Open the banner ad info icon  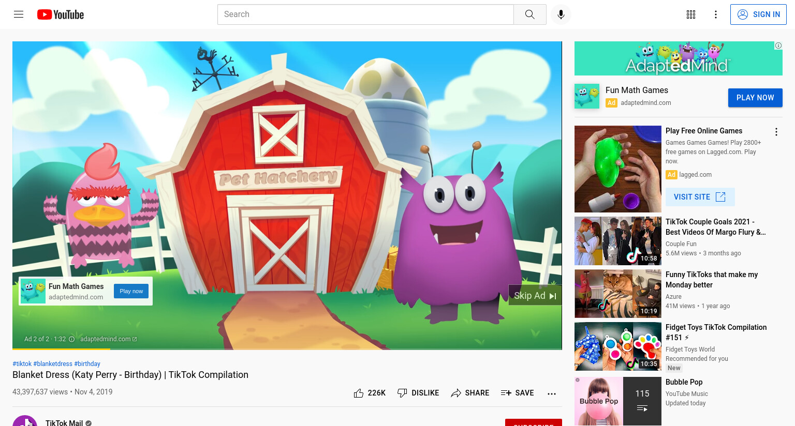point(778,45)
